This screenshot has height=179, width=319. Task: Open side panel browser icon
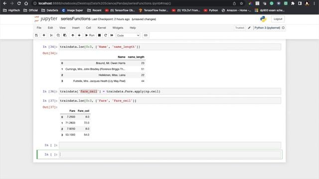[300, 3]
